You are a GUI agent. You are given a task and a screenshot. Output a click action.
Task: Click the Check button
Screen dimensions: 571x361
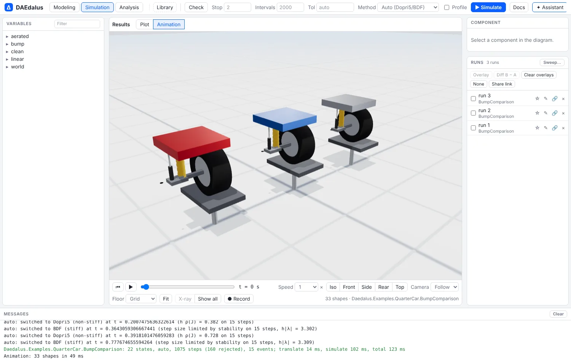(x=196, y=7)
